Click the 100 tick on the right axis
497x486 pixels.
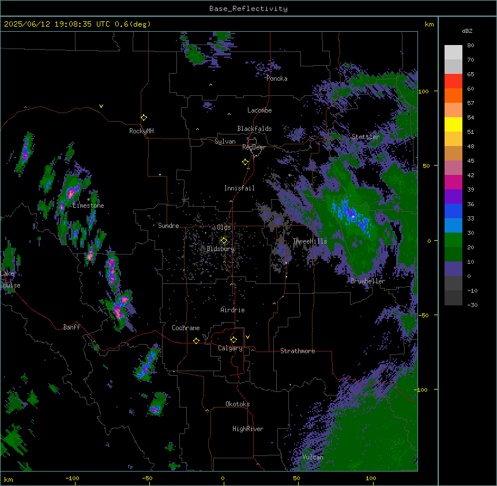click(423, 91)
